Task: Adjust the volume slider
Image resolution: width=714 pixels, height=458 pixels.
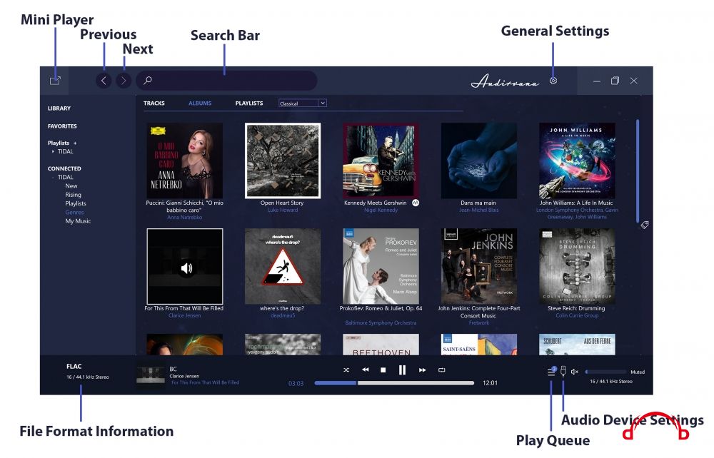Action: [x=605, y=372]
